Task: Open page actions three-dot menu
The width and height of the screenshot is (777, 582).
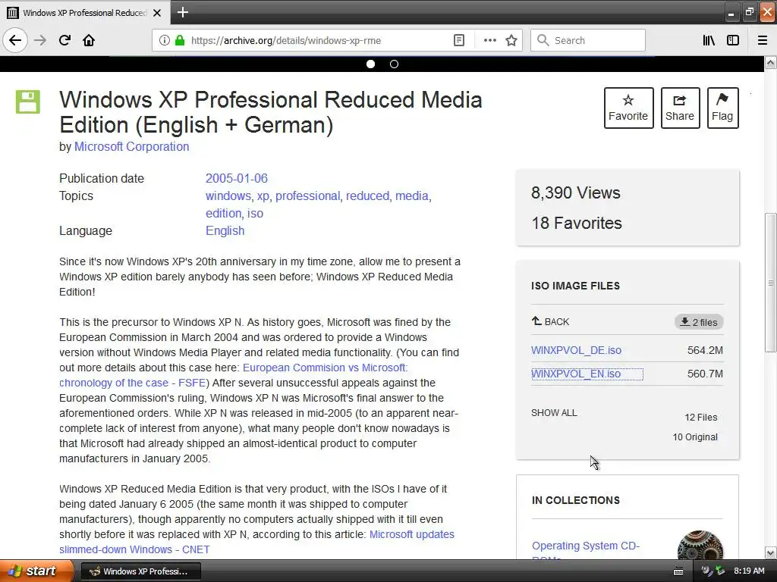Action: [489, 40]
